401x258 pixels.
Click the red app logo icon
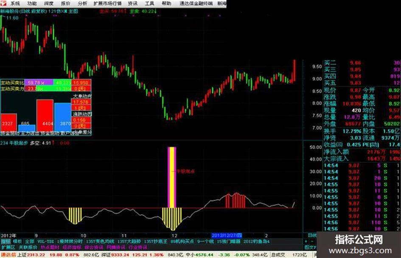tap(3, 3)
